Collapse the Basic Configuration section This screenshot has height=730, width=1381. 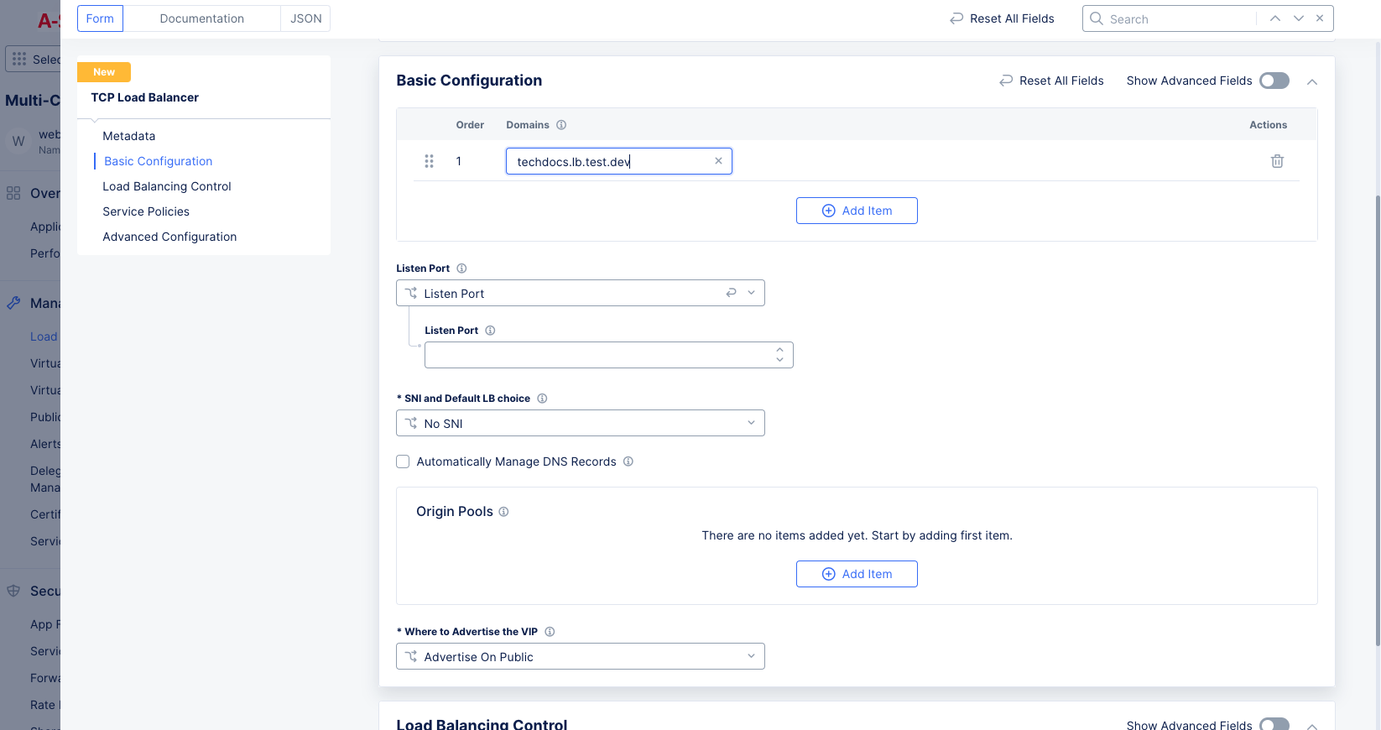(x=1312, y=81)
